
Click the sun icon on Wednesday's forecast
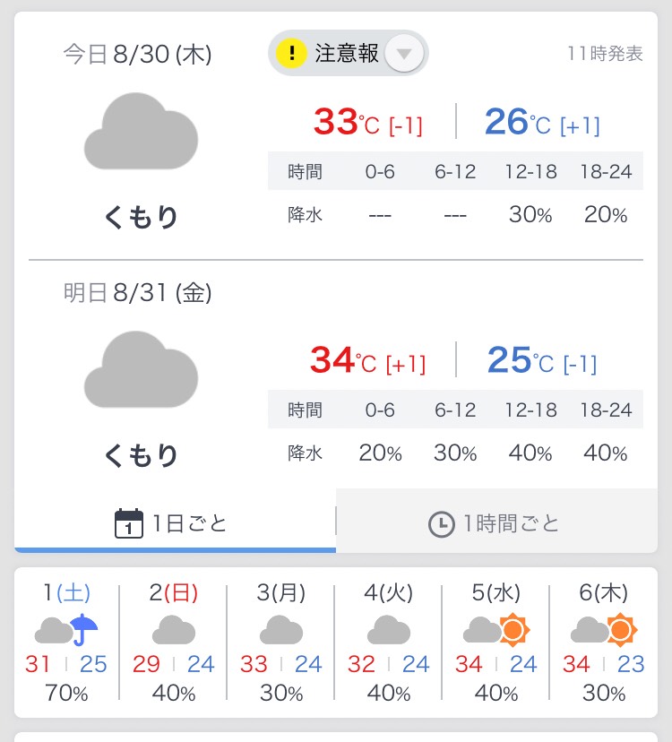[513, 630]
